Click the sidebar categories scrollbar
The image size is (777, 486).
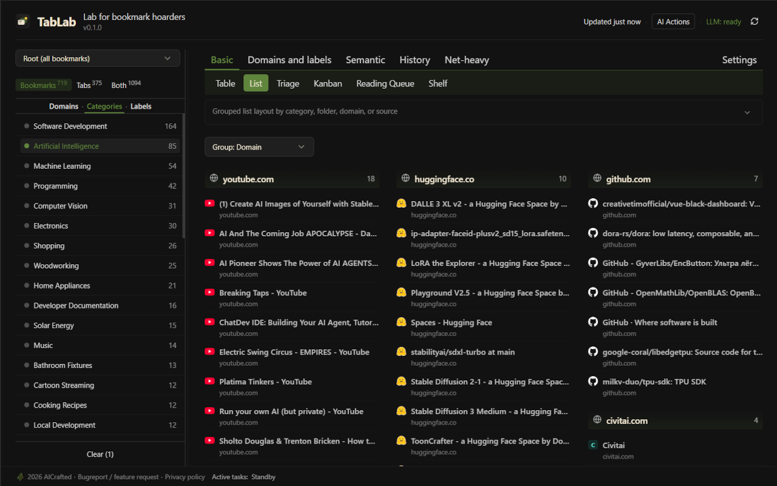point(183,176)
